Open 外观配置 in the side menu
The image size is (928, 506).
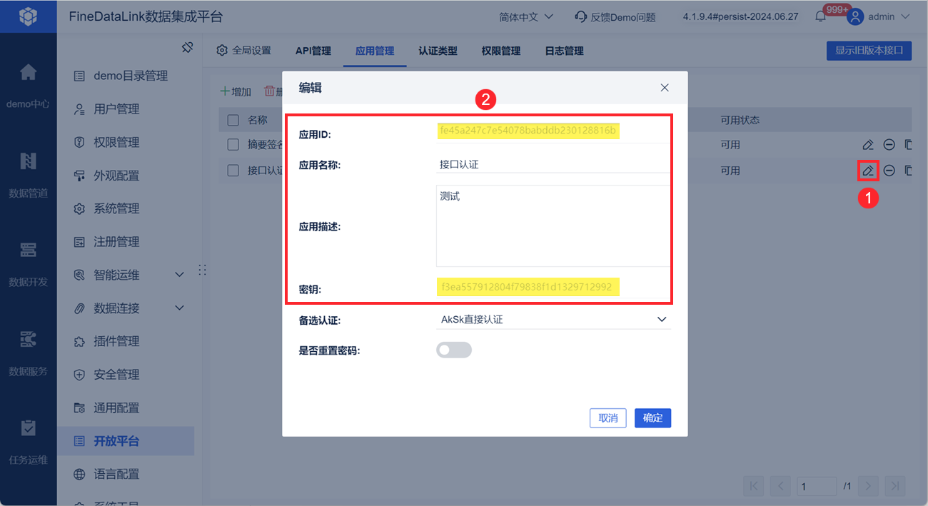(116, 176)
